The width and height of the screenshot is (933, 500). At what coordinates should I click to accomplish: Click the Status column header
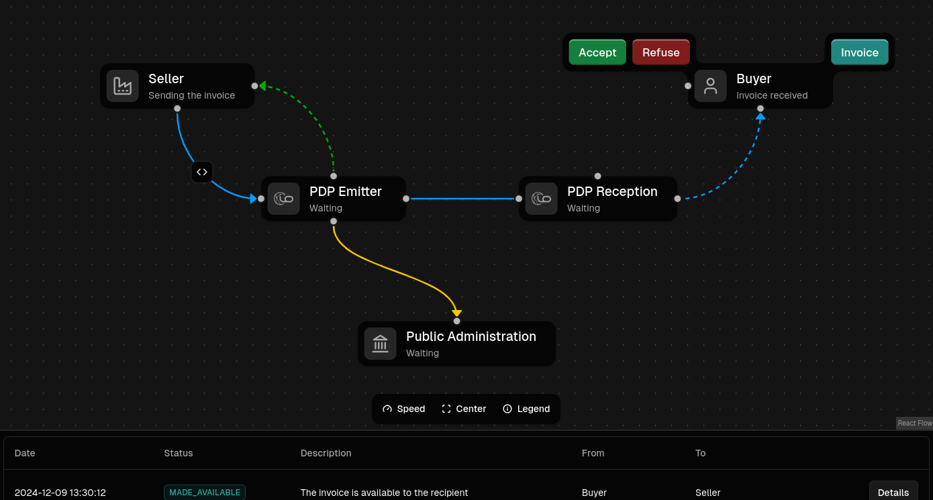[x=179, y=453]
